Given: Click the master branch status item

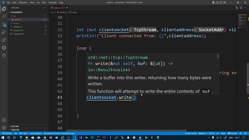Looking at the screenshot, I should [x=7, y=133].
